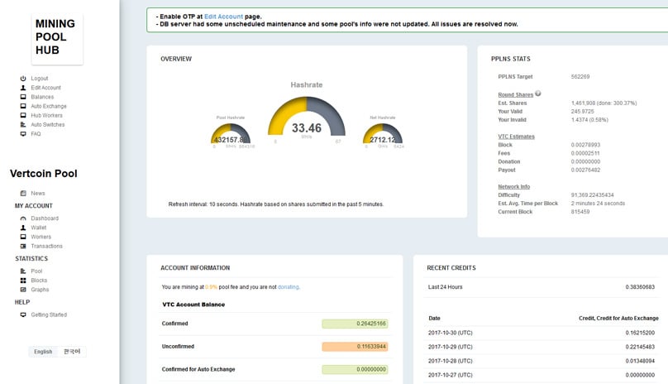Click the Net Hashrate gauge
668x384 pixels.
383,133
